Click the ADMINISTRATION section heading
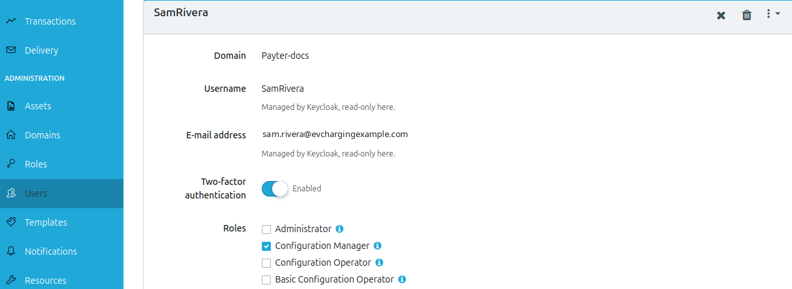This screenshot has height=289, width=792. (x=35, y=78)
